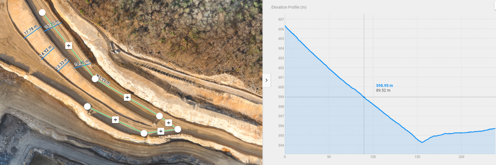The image size is (496, 165).
Task: Click the 17.78 m width measurement label
Action: pyautogui.click(x=31, y=30)
